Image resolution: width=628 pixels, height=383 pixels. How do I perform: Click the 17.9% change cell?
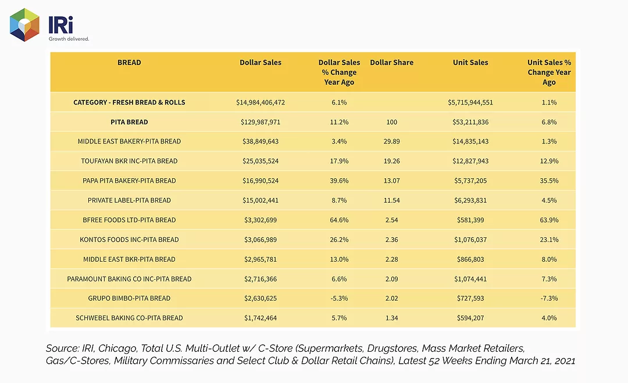coord(339,161)
